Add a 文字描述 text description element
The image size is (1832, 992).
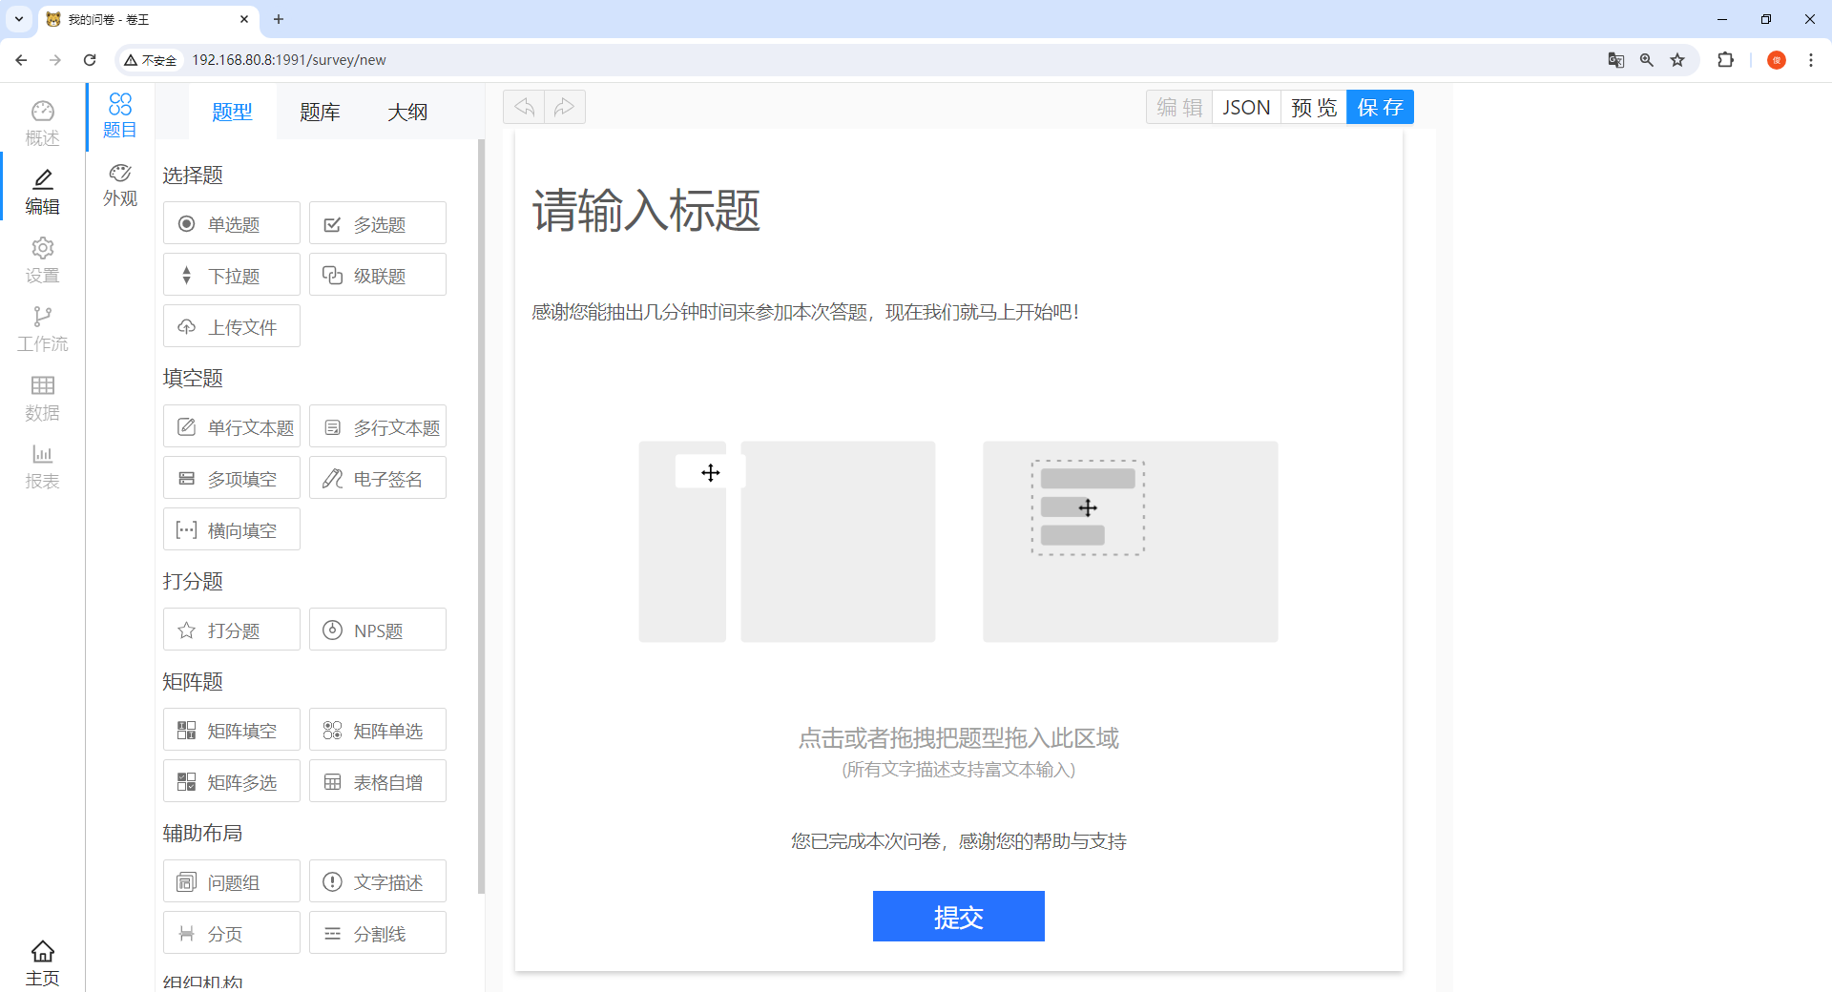(378, 881)
